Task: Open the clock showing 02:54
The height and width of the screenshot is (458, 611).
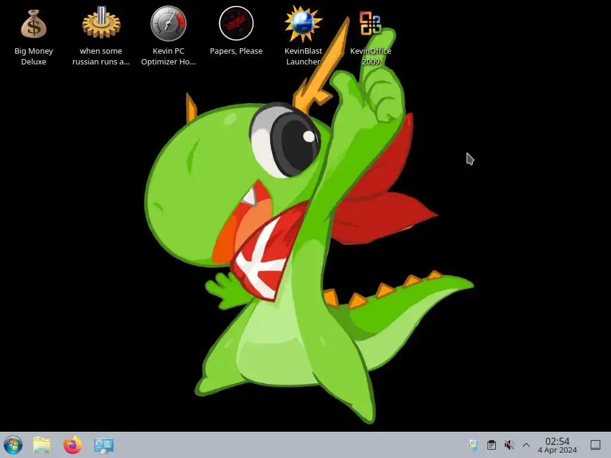Action: (x=557, y=445)
